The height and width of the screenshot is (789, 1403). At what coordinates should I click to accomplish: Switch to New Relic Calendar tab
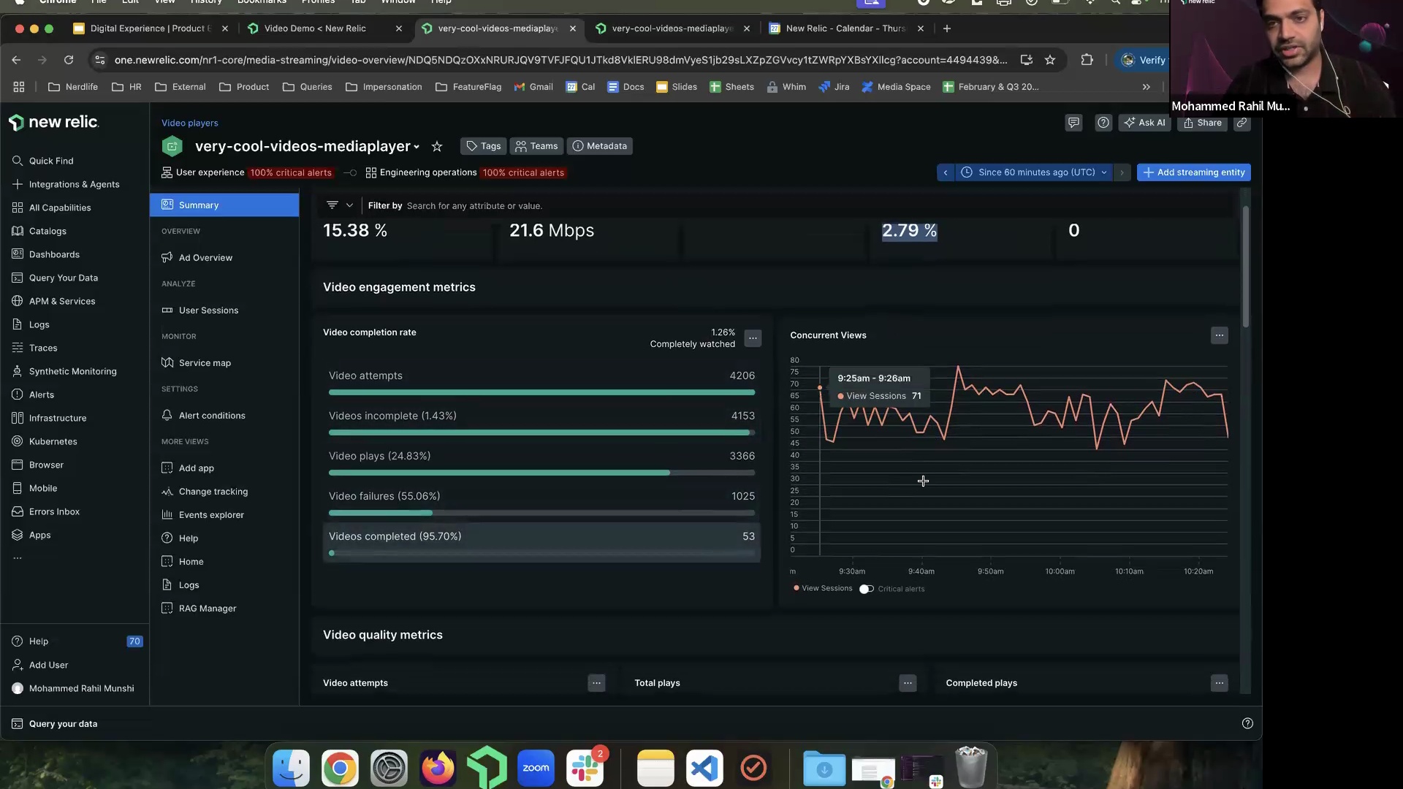[x=846, y=28]
